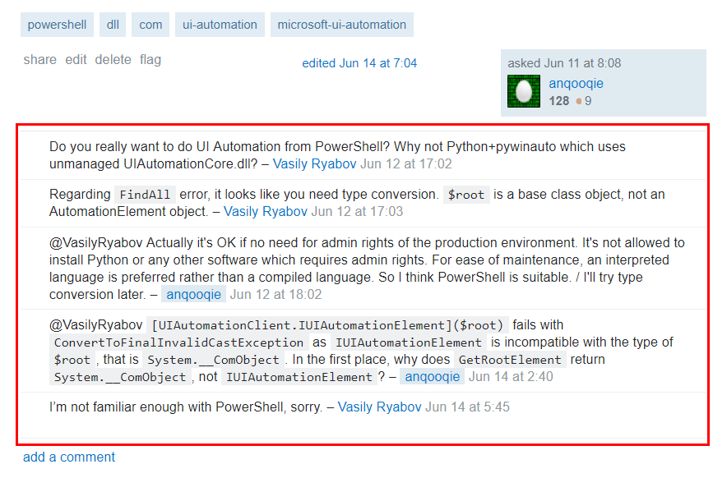
Task: Click add a comment
Action: [69, 457]
